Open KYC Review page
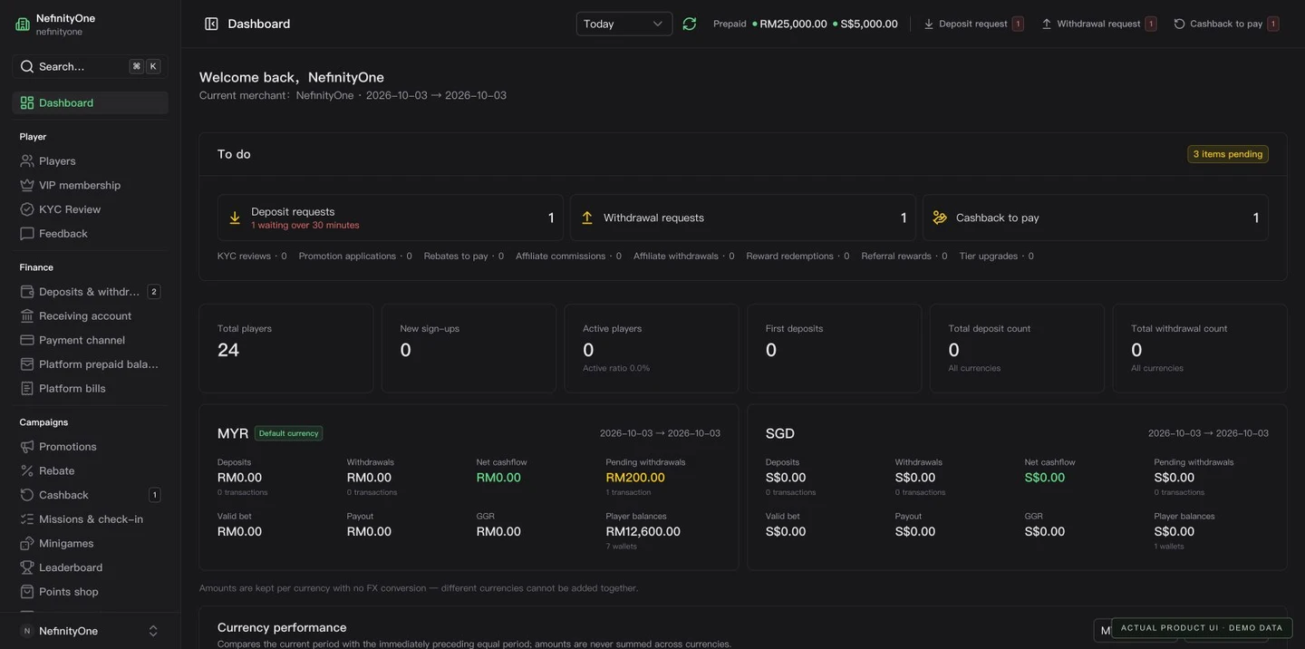Image resolution: width=1305 pixels, height=649 pixels. coord(90,209)
